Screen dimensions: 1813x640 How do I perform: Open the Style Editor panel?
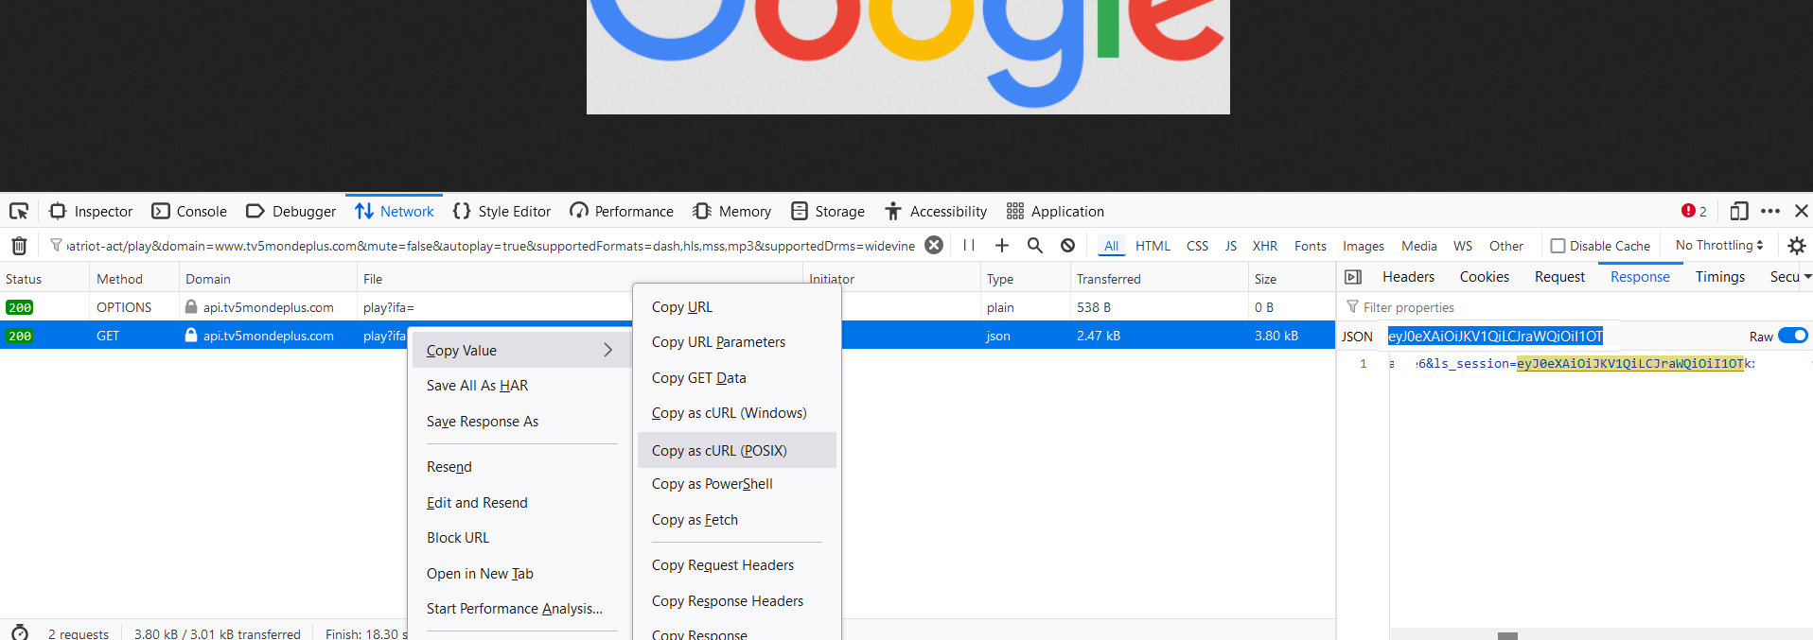(502, 211)
